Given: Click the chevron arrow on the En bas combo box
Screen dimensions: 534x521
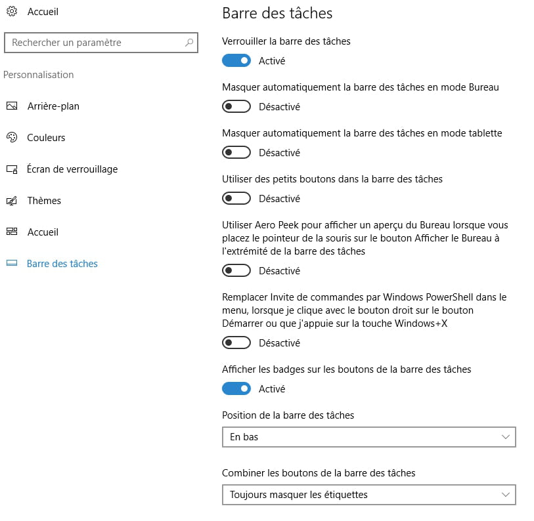Looking at the screenshot, I should 506,437.
